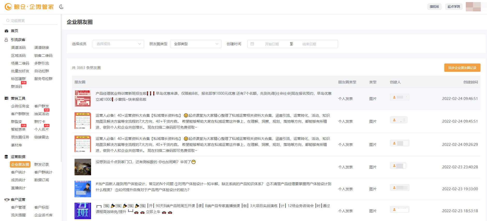Open 场景二维码 menu item
The image size is (487, 221).
20,63
